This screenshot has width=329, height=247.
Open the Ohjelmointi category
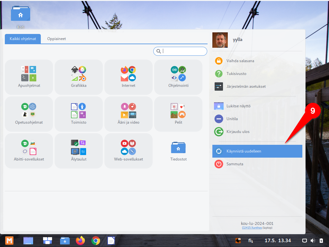pyautogui.click(x=178, y=77)
